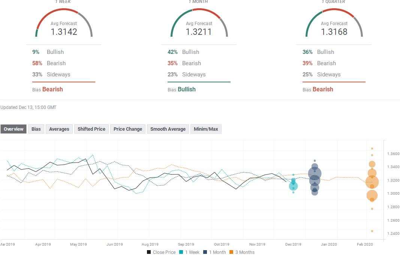Click the large teal 1 Week forecast bubble
The height and width of the screenshot is (255, 400).
coord(294,186)
